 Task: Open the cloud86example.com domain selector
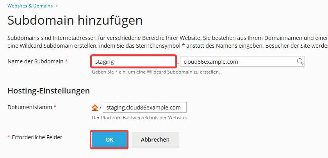tap(242, 62)
